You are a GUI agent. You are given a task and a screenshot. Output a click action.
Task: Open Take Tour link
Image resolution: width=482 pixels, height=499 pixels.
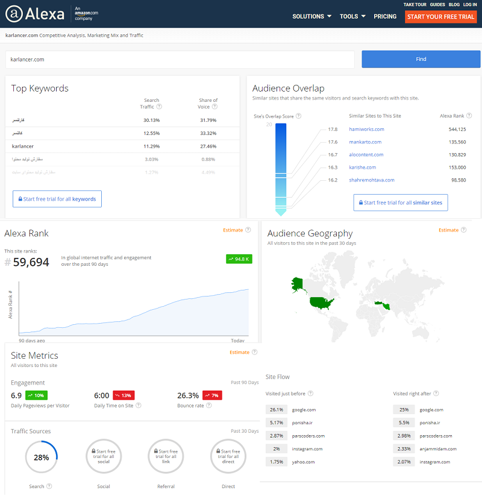pos(415,4)
